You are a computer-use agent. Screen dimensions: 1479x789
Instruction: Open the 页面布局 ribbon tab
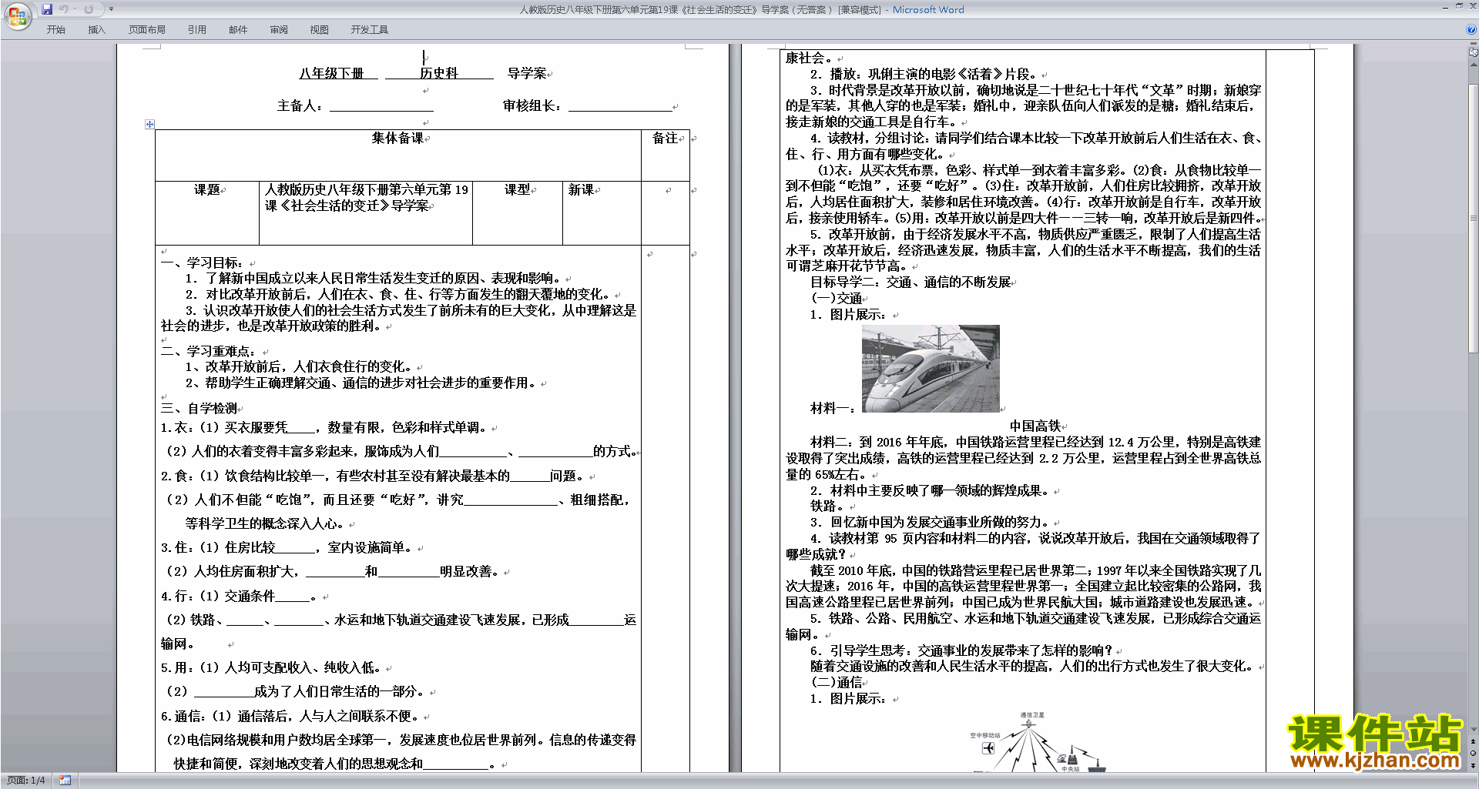[147, 29]
